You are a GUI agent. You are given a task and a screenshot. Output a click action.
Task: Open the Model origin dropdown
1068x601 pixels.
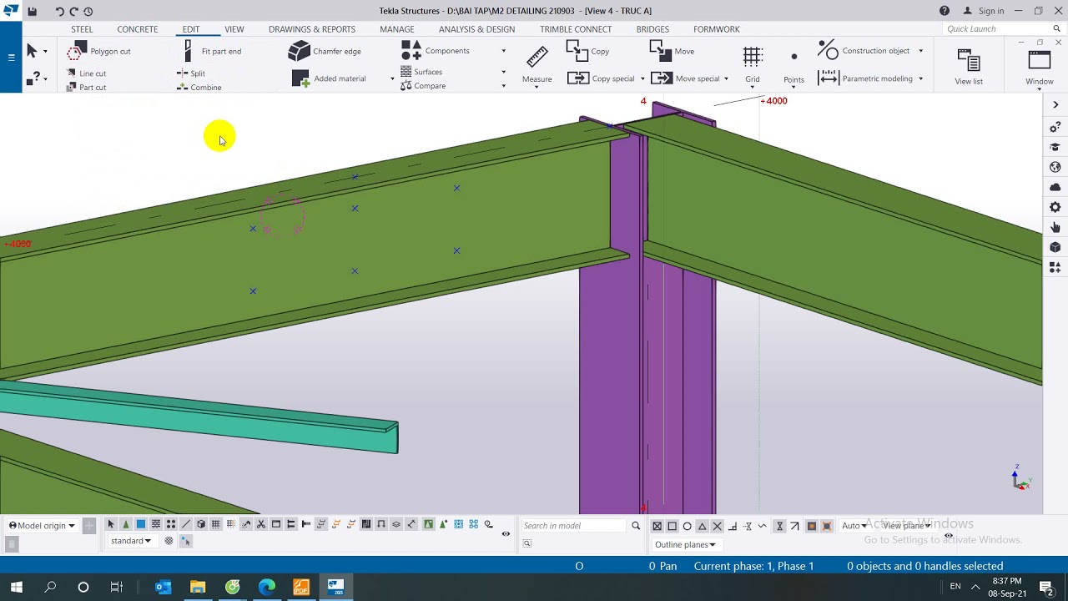[42, 526]
